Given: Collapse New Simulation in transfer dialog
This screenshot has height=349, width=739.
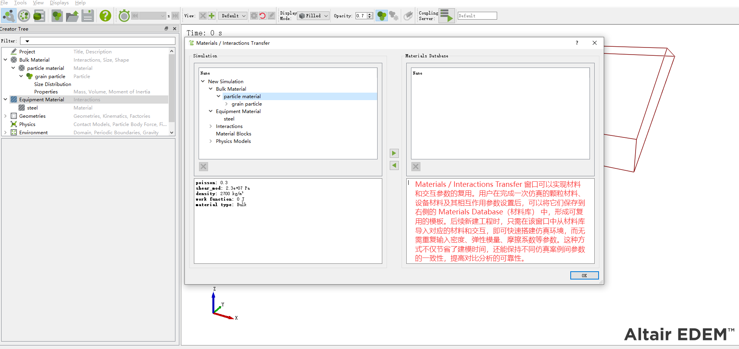Looking at the screenshot, I should click(x=203, y=82).
